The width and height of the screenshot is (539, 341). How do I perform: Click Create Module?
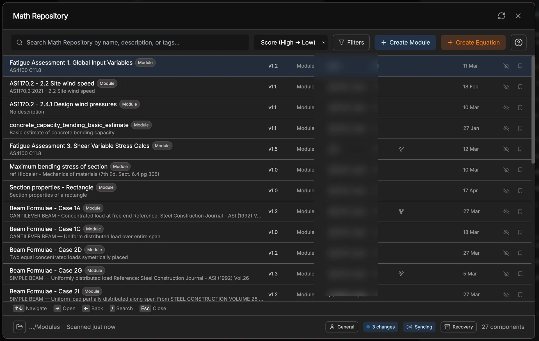coord(405,42)
